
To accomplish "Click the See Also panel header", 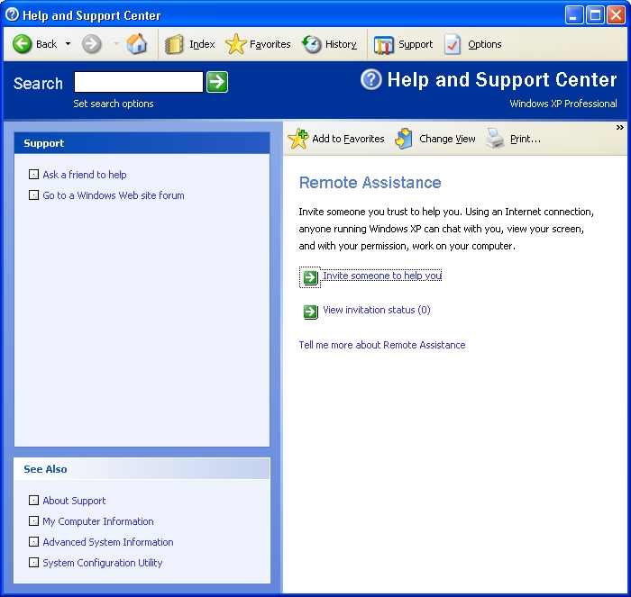I will click(x=142, y=469).
